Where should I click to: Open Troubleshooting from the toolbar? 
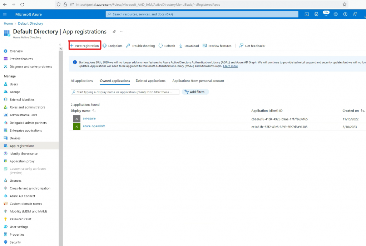(x=140, y=46)
